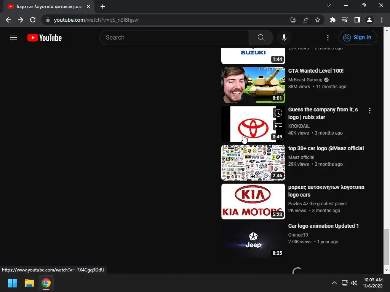Open title Guess the company from it, s logo
The image size is (390, 292).
tap(323, 113)
